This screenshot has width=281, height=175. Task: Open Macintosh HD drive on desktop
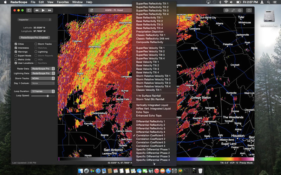(269, 18)
